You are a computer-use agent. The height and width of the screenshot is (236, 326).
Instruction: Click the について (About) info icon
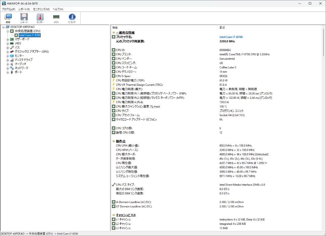(x=72, y=17)
